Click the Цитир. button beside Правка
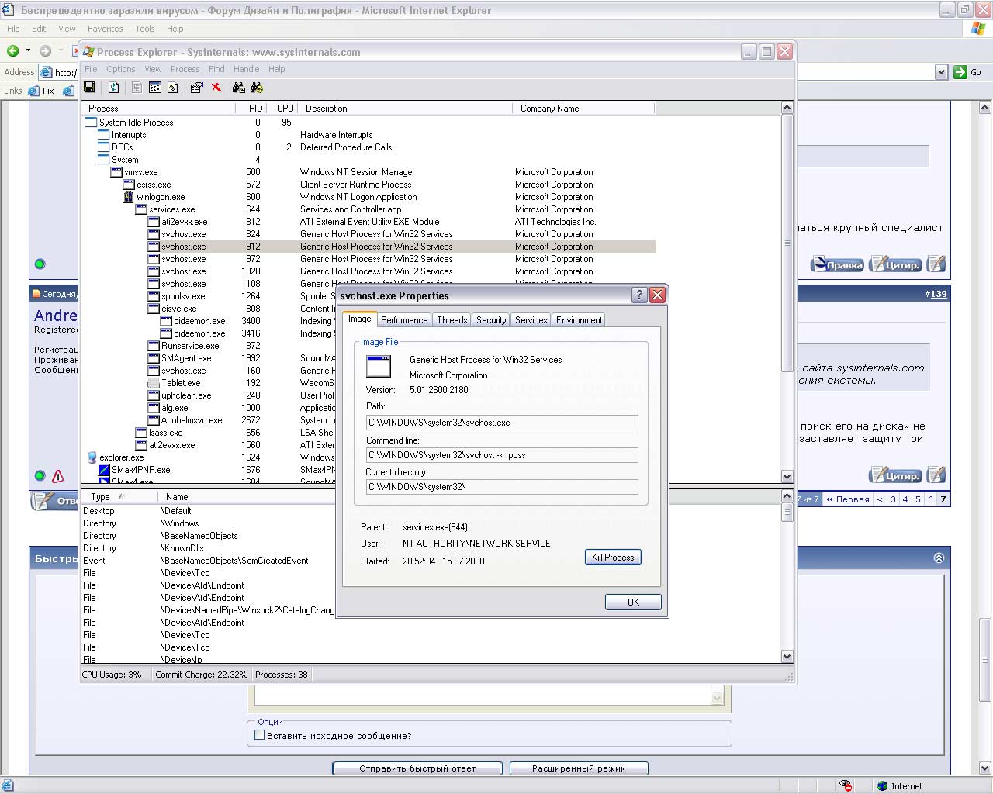 (x=895, y=264)
